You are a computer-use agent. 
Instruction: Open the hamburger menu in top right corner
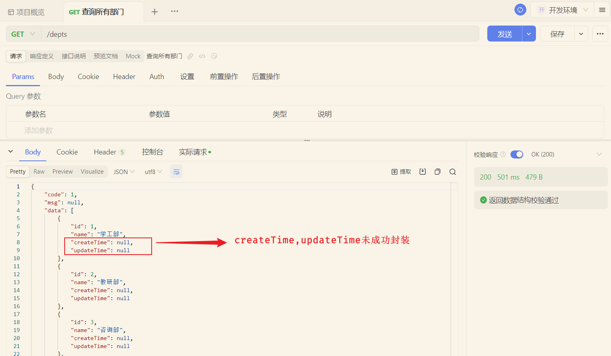pyautogui.click(x=602, y=10)
